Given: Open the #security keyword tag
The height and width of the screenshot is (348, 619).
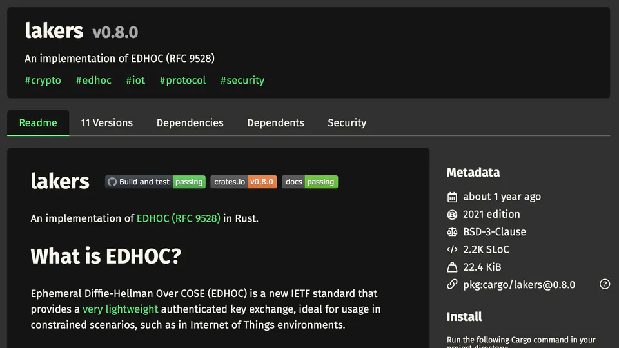Looking at the screenshot, I should (242, 81).
